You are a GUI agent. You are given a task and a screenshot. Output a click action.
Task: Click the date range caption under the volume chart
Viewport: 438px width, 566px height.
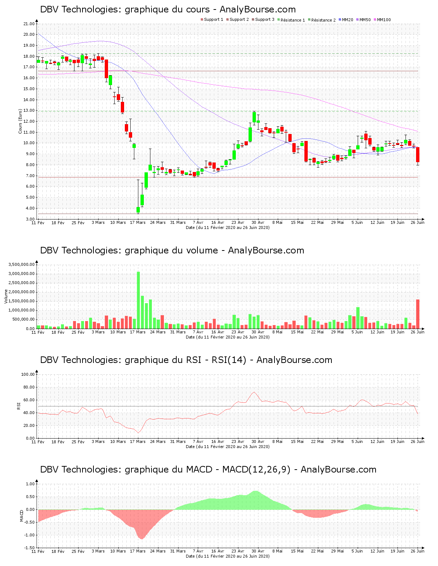228,337
